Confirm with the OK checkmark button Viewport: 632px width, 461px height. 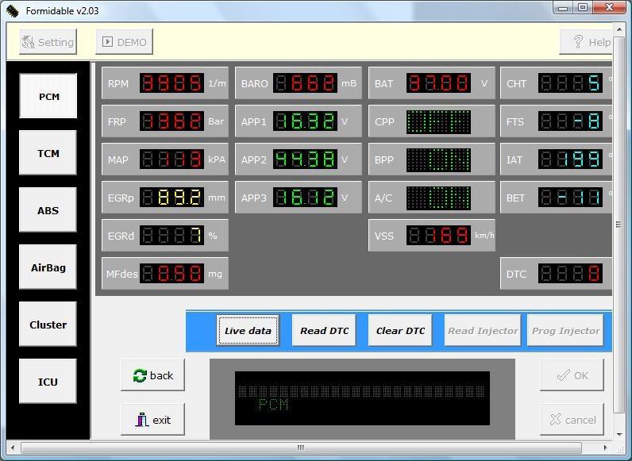[x=572, y=375]
